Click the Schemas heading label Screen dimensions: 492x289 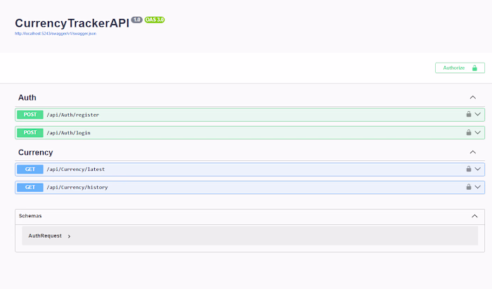30,216
